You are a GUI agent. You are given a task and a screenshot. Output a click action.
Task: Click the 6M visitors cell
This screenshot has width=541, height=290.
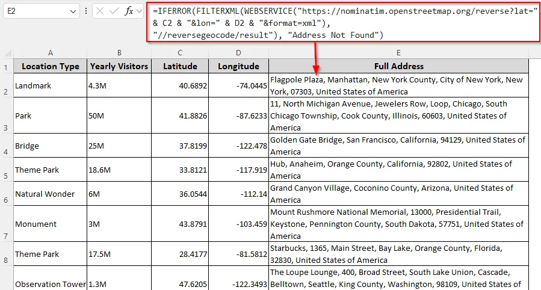pos(119,194)
